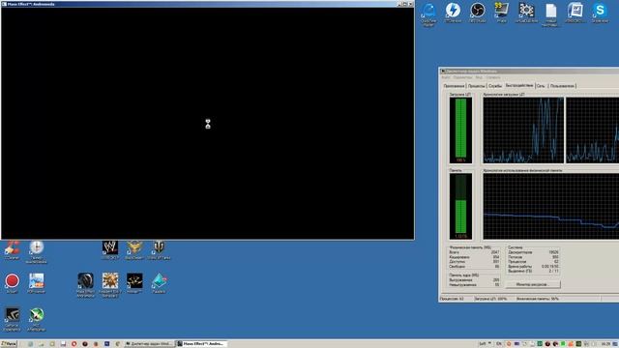Launch the WWE game desktop shortcut
Image resolution: width=619 pixels, height=348 pixels.
[110, 250]
